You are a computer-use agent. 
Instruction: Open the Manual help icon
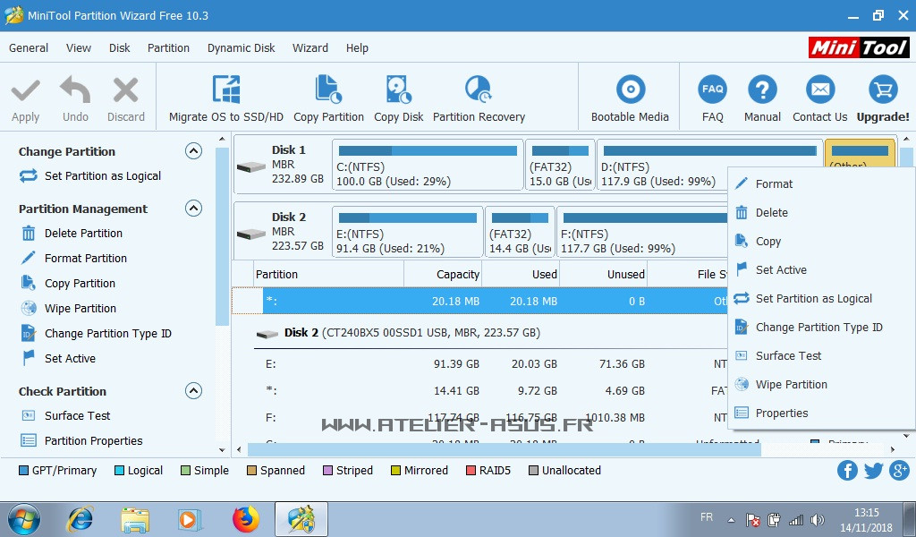click(762, 89)
